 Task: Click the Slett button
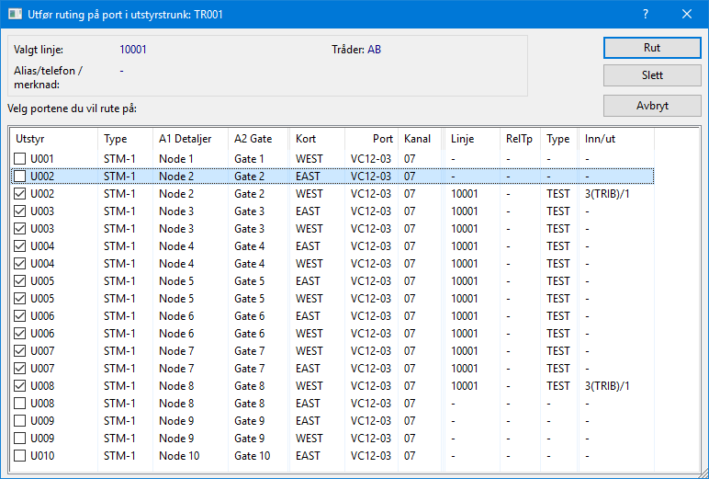pyautogui.click(x=652, y=75)
